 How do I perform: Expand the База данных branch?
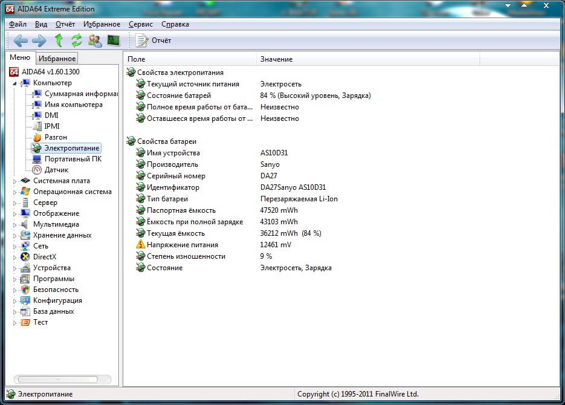pyautogui.click(x=15, y=312)
